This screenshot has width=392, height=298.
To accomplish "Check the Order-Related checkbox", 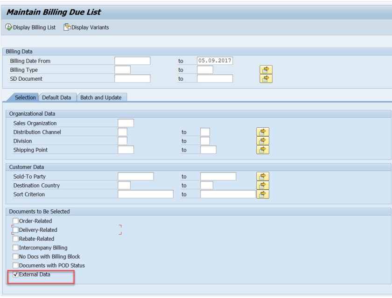I will pos(15,221).
